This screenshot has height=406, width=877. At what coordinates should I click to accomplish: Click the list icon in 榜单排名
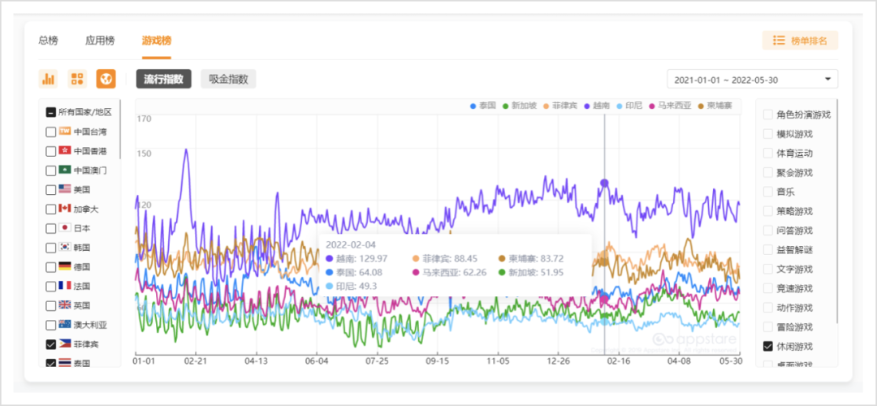click(x=779, y=41)
